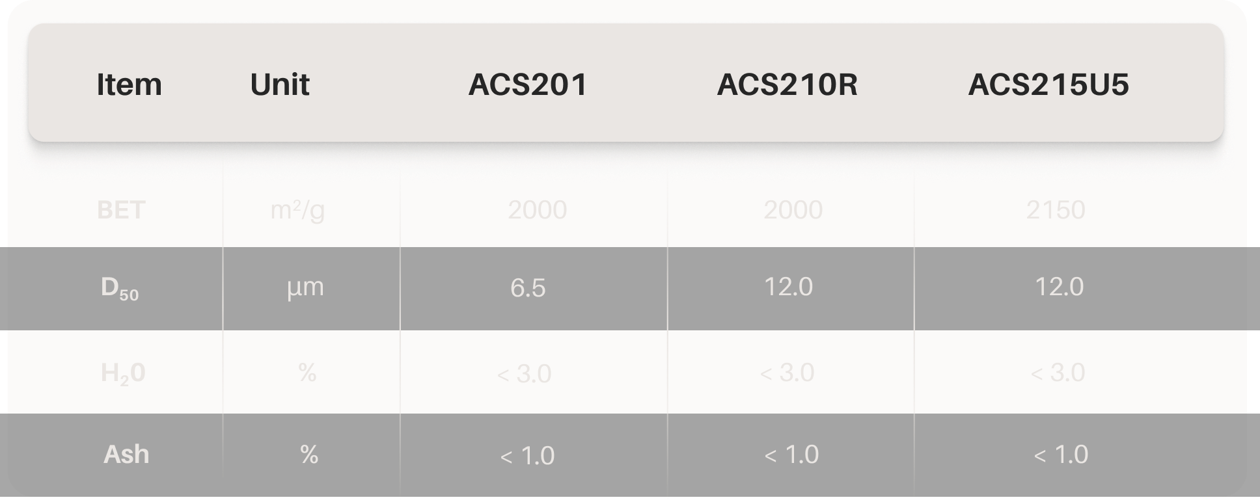Click the Unit column header
This screenshot has width=1260, height=502.
point(279,85)
